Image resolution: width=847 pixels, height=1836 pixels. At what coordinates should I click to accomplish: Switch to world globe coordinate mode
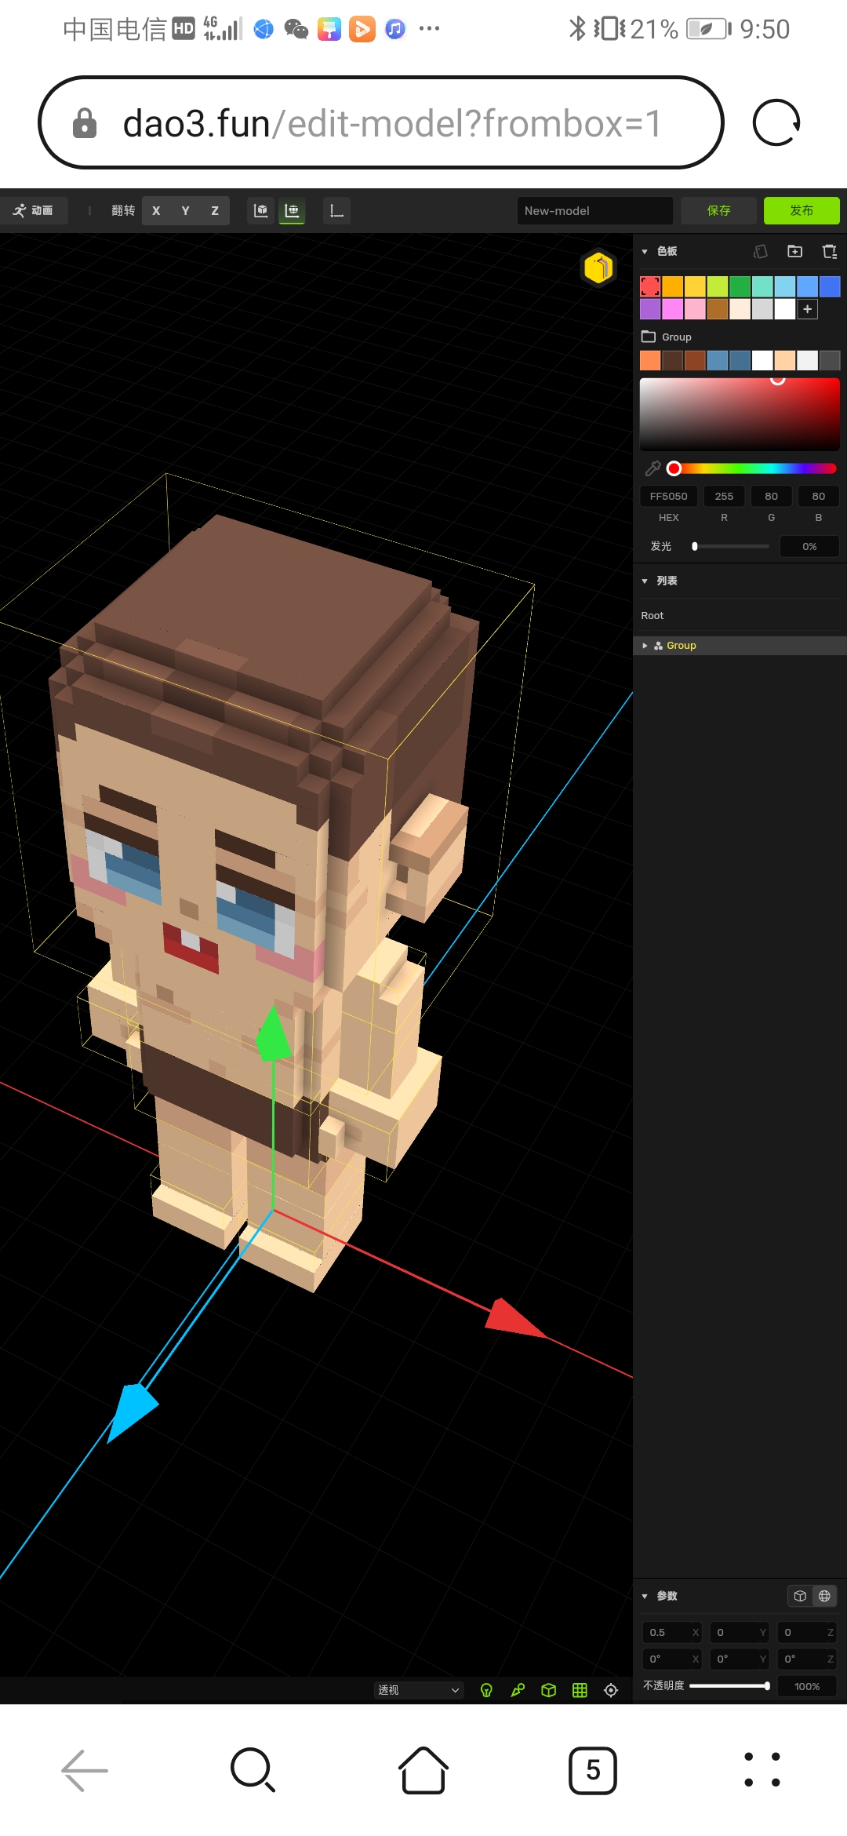pyautogui.click(x=824, y=1596)
